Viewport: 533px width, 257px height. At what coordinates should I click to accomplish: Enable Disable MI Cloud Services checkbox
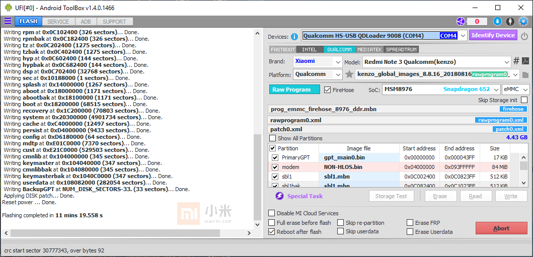(272, 213)
